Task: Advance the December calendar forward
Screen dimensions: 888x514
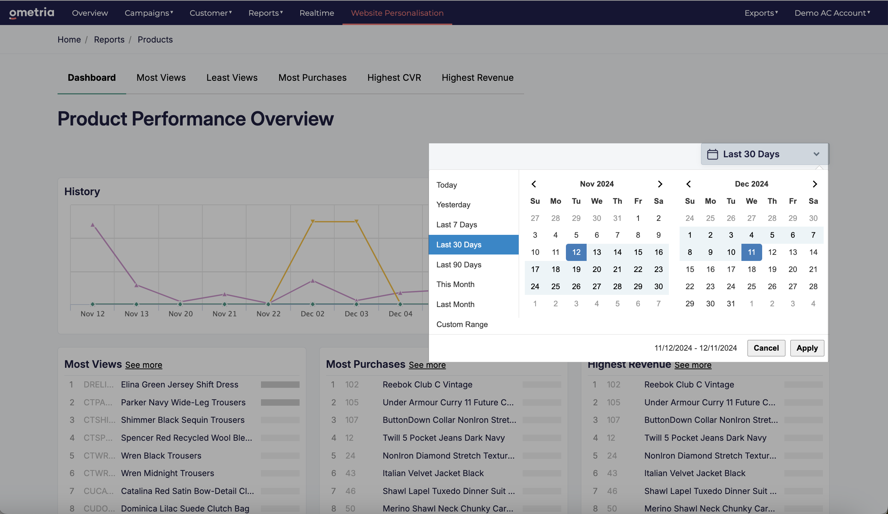Action: coord(815,184)
